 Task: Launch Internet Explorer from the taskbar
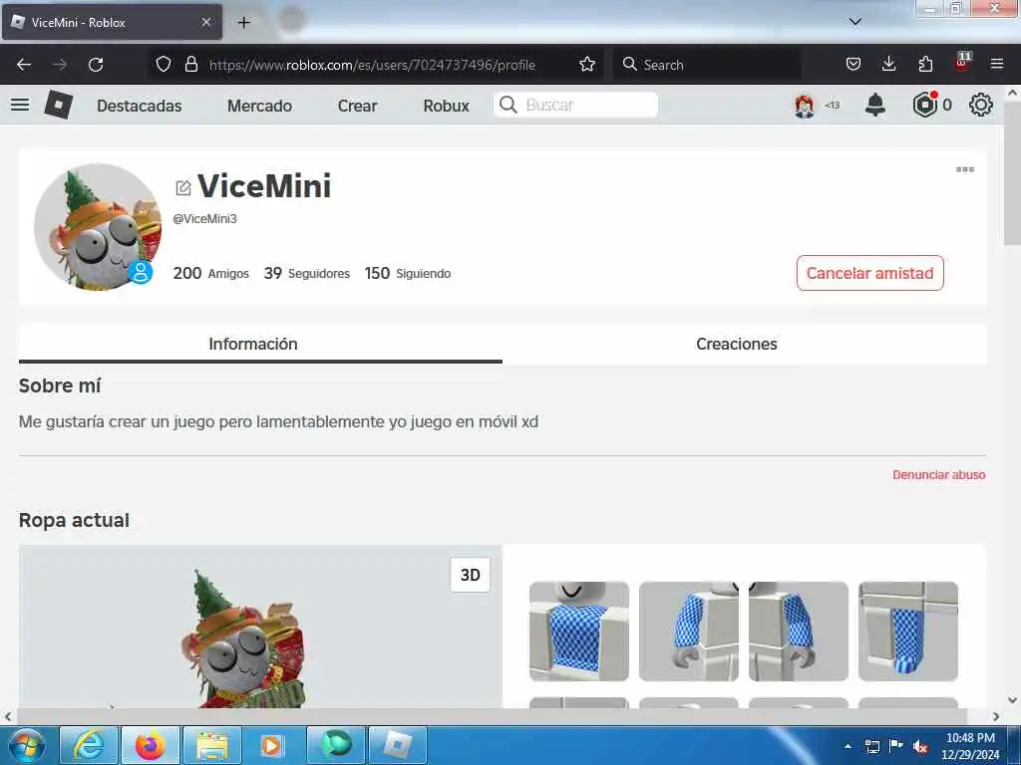[89, 745]
